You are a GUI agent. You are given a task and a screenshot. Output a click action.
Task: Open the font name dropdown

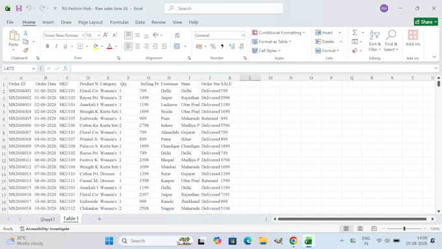pyautogui.click(x=83, y=35)
